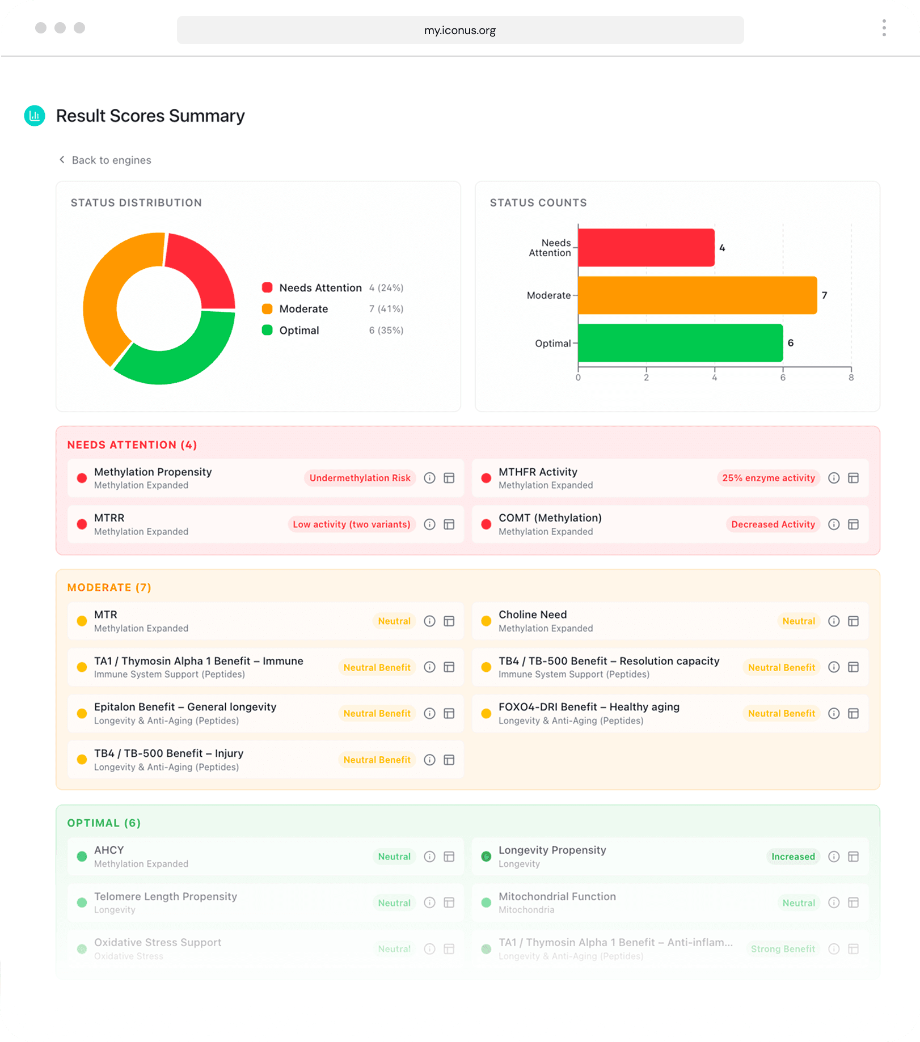Image resolution: width=920 pixels, height=1042 pixels.
Task: Open table icon for Methylation Propensity
Action: coord(449,478)
